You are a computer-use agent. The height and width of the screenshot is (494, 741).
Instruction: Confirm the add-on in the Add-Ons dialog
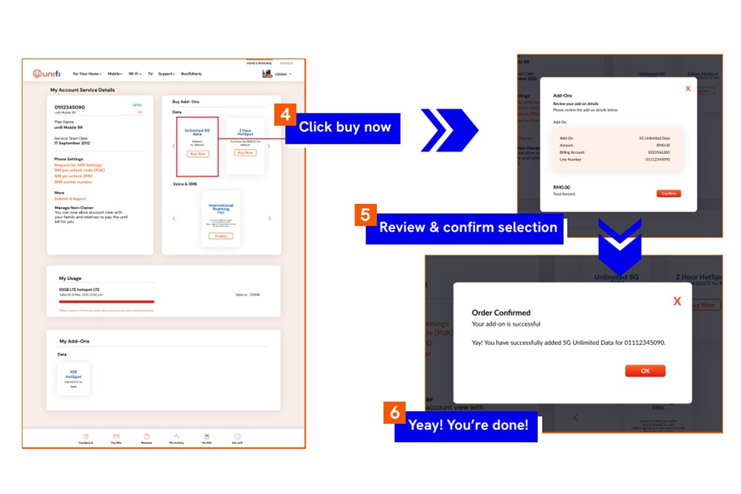669,193
